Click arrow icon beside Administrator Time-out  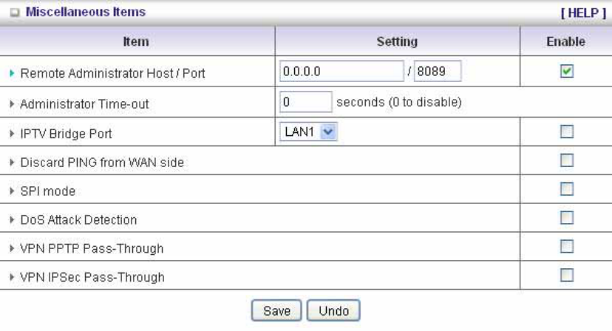pyautogui.click(x=13, y=105)
